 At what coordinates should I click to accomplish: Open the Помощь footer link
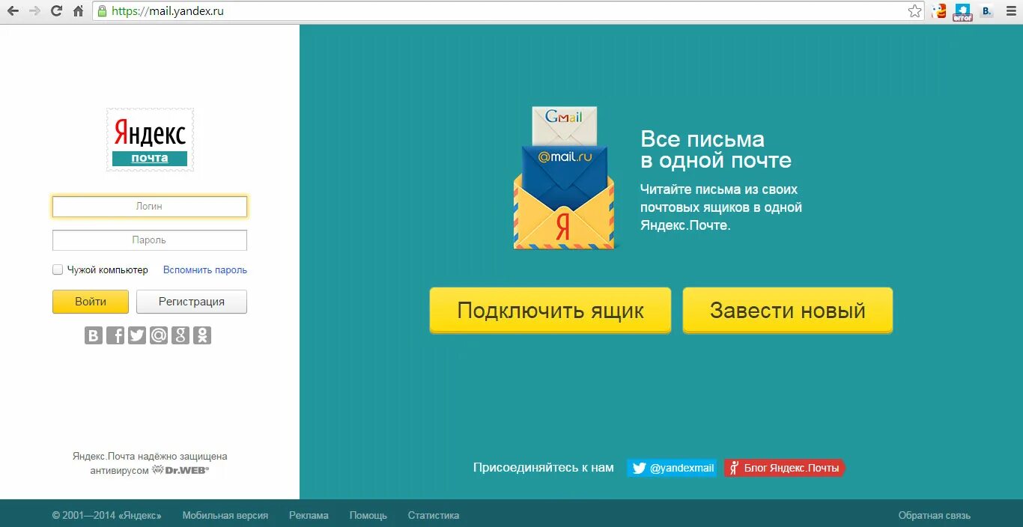tap(368, 516)
